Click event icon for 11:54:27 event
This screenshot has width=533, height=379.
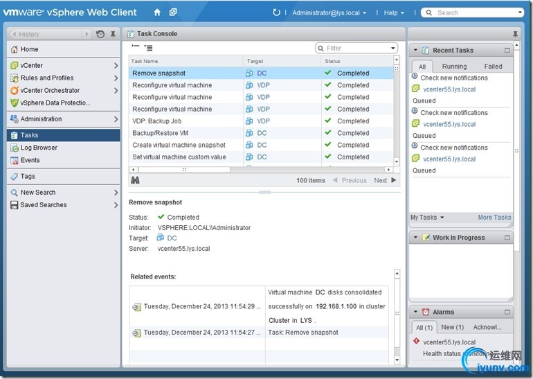pos(136,333)
